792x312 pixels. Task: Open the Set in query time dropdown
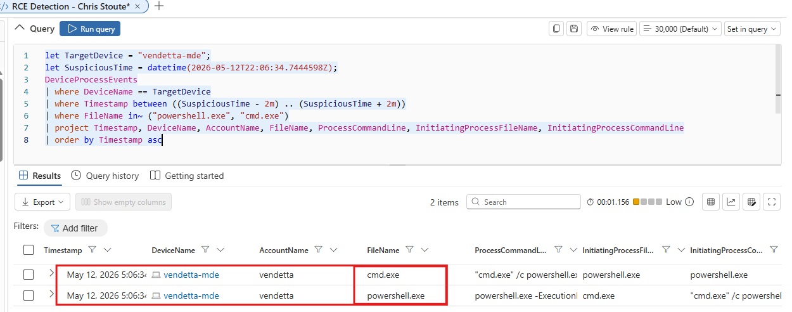pyautogui.click(x=752, y=29)
